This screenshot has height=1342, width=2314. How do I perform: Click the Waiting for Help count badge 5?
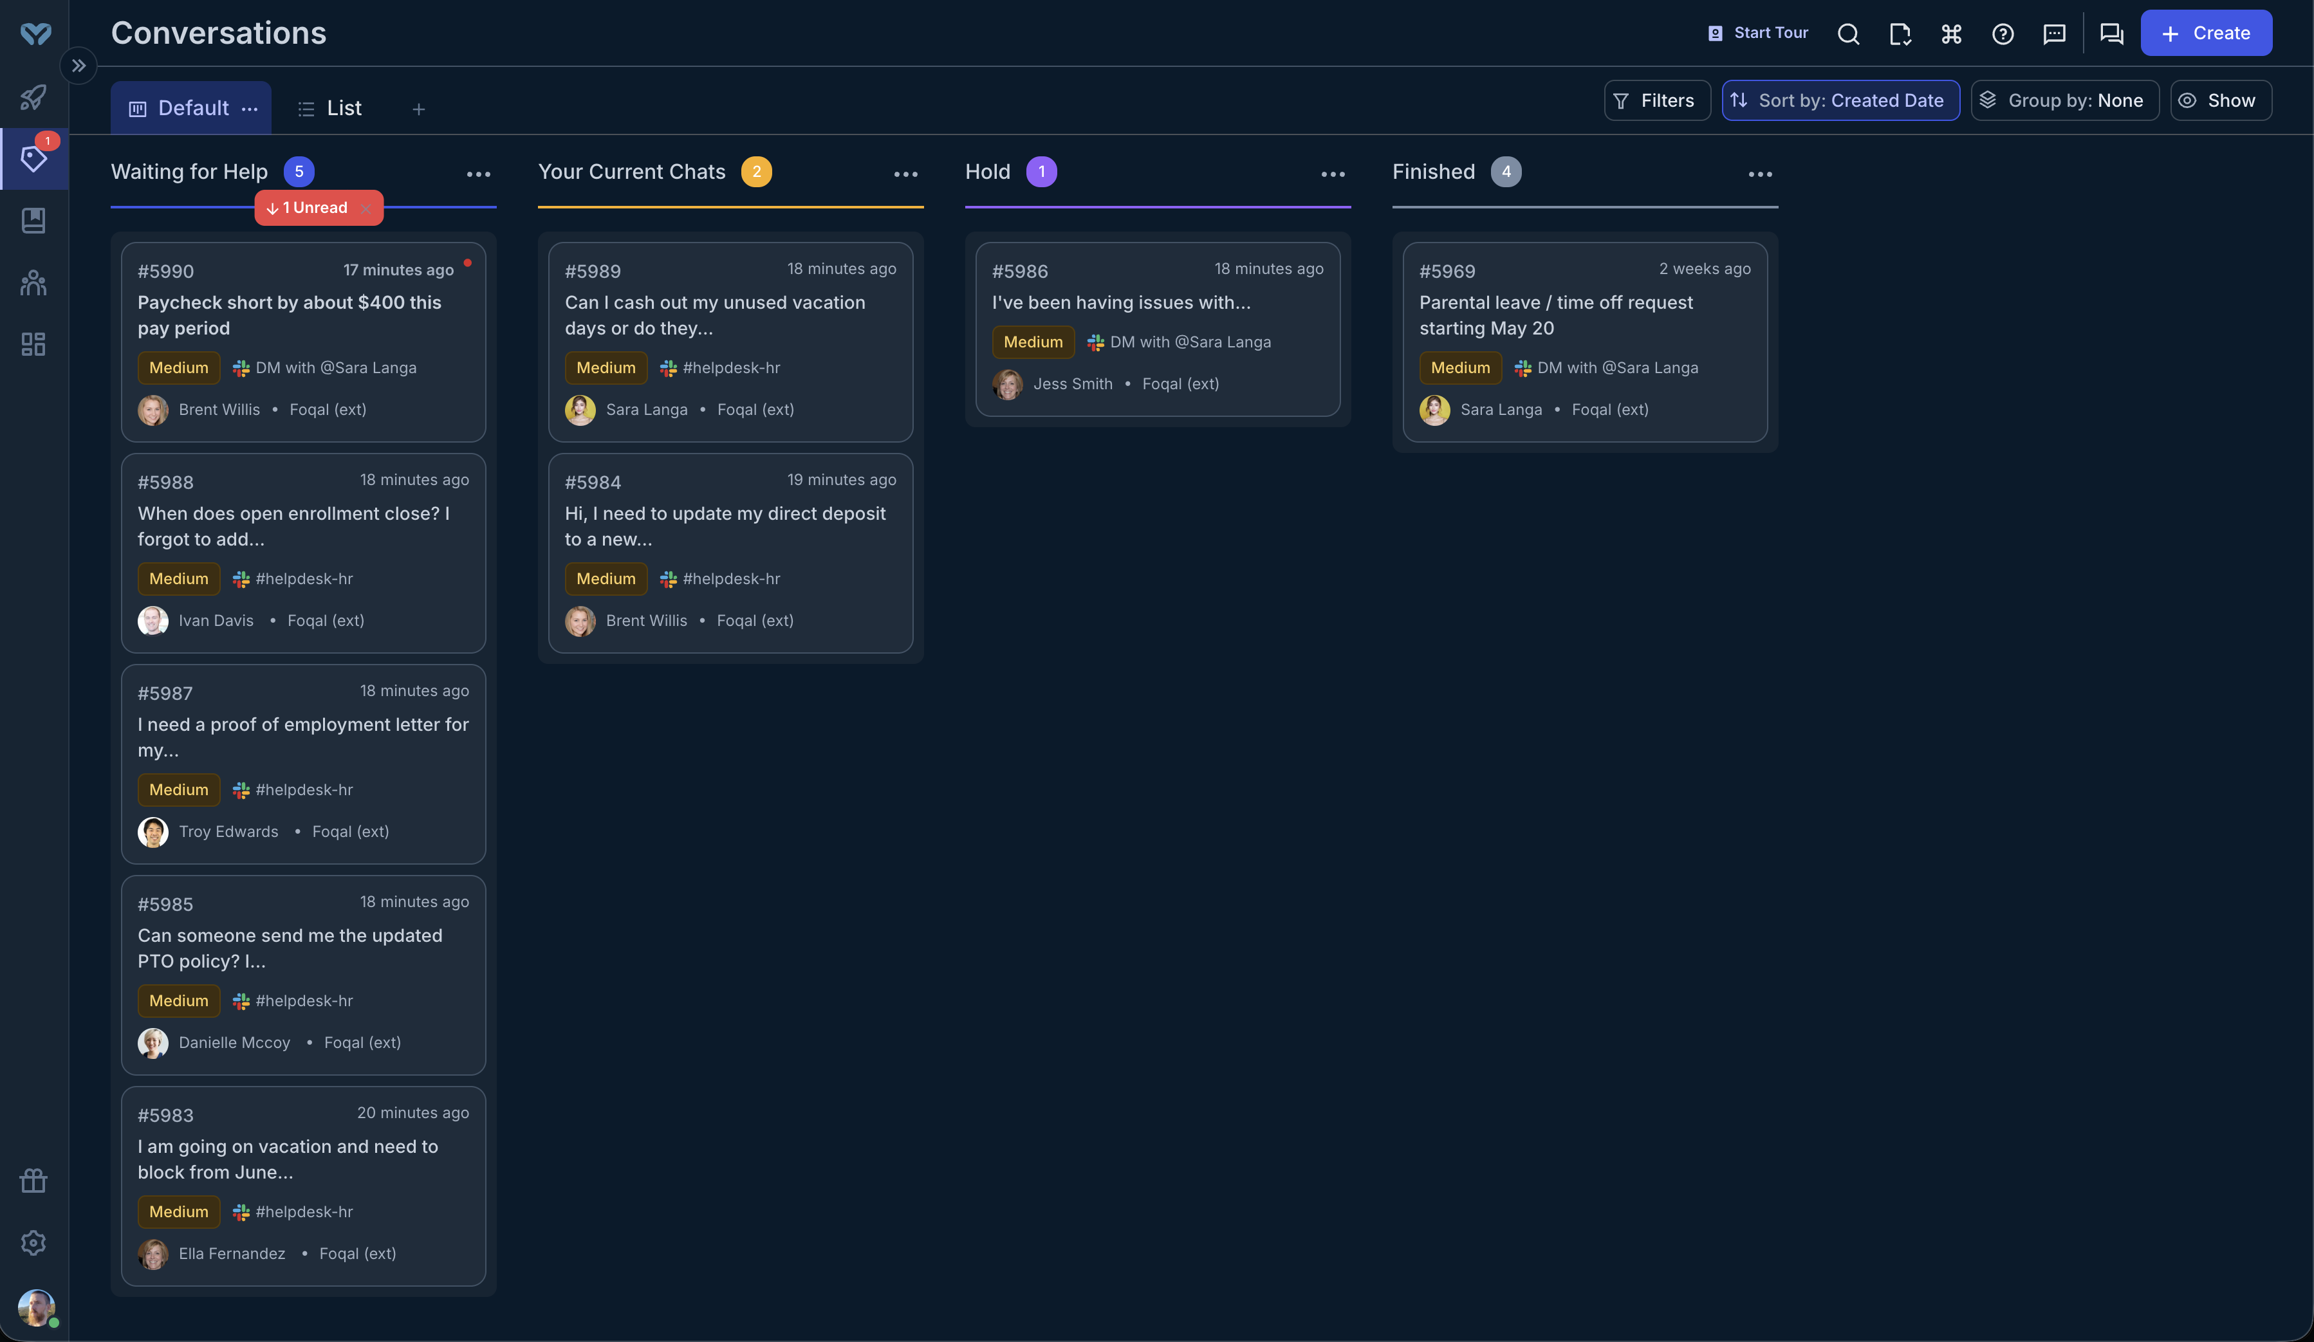point(299,172)
